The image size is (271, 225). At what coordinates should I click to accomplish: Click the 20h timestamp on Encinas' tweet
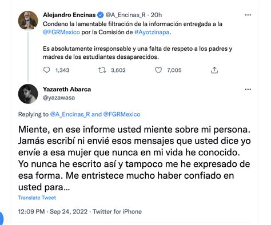(x=156, y=15)
